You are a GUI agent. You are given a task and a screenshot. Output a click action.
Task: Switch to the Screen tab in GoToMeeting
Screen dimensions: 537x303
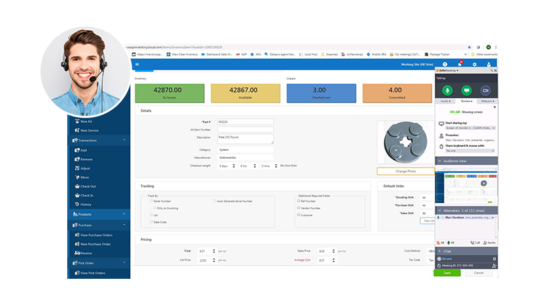pos(466,101)
